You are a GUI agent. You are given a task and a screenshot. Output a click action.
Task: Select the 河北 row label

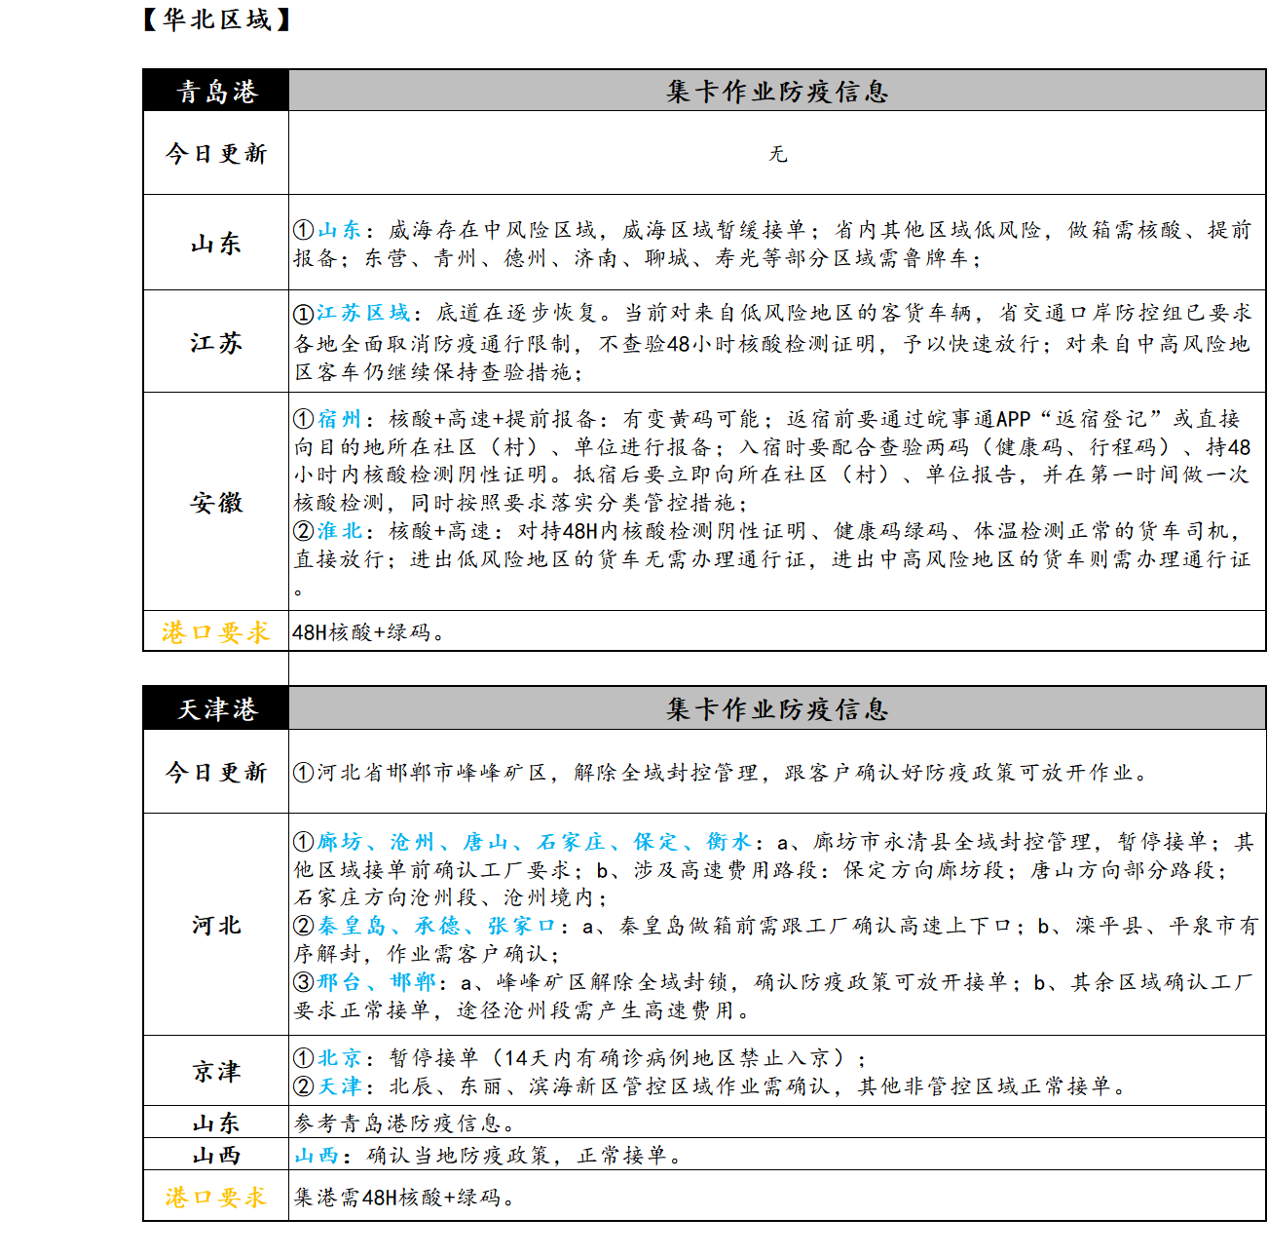(x=216, y=926)
